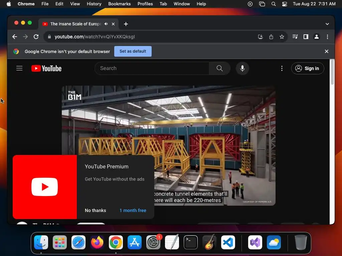Bookmark this page with the star
This screenshot has width=342, height=256.
point(282,37)
